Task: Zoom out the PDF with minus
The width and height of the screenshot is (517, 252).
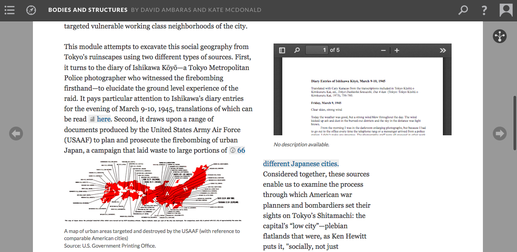Action: (x=383, y=50)
